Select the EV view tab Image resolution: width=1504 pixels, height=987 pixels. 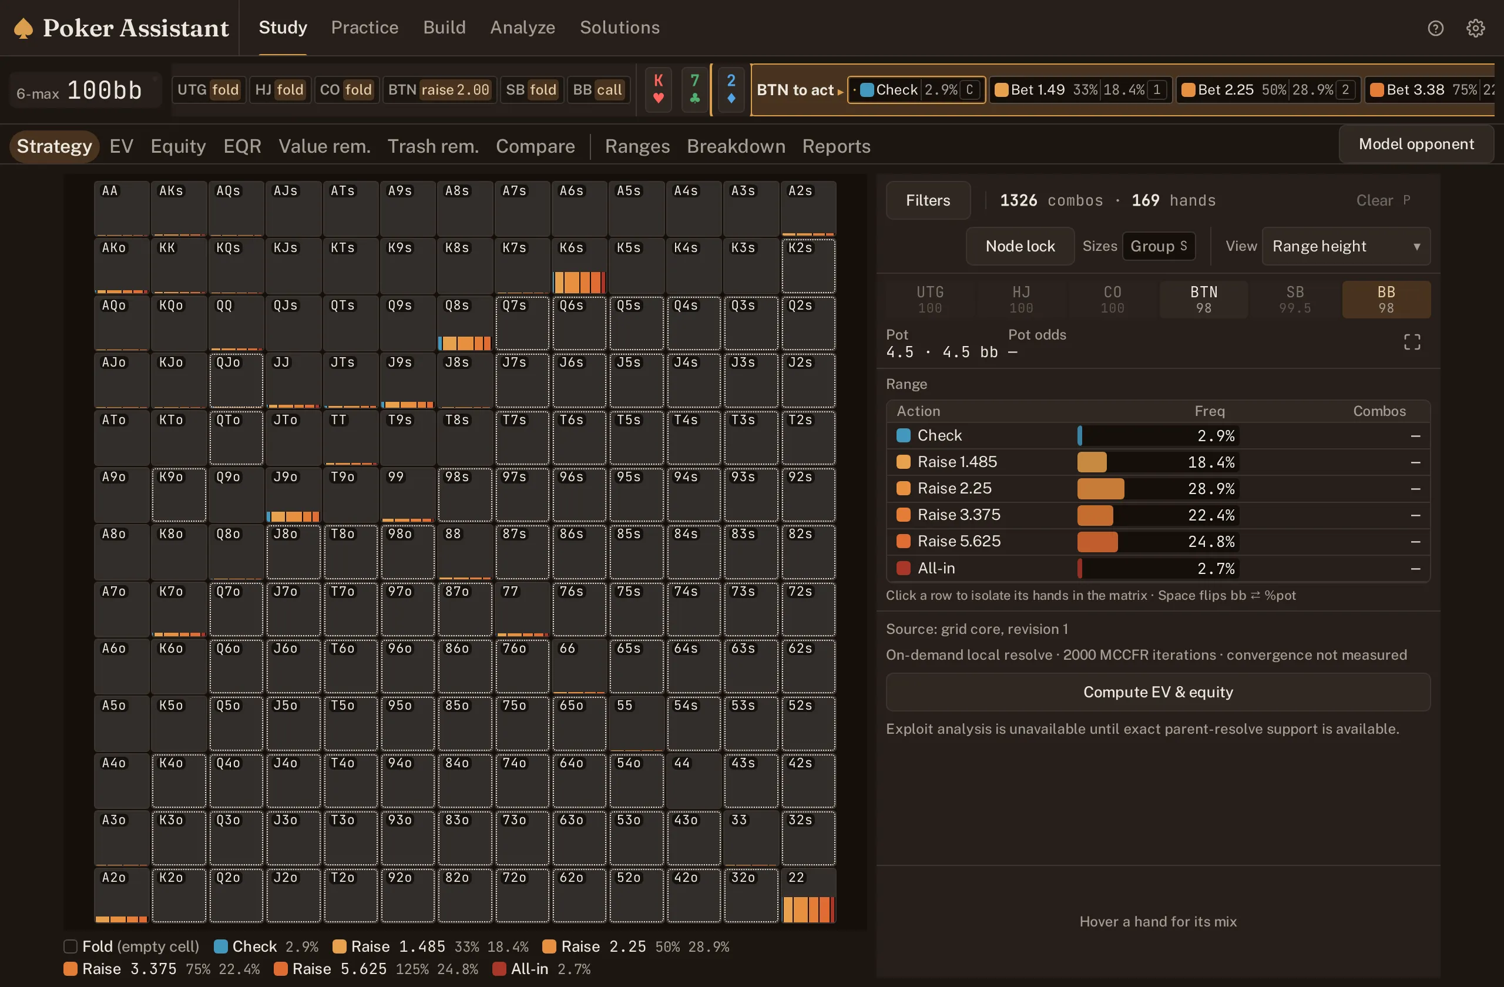tap(122, 147)
